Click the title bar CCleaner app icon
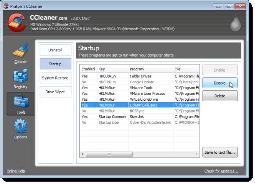Image resolution: width=255 pixels, height=184 pixels. tap(7, 6)
